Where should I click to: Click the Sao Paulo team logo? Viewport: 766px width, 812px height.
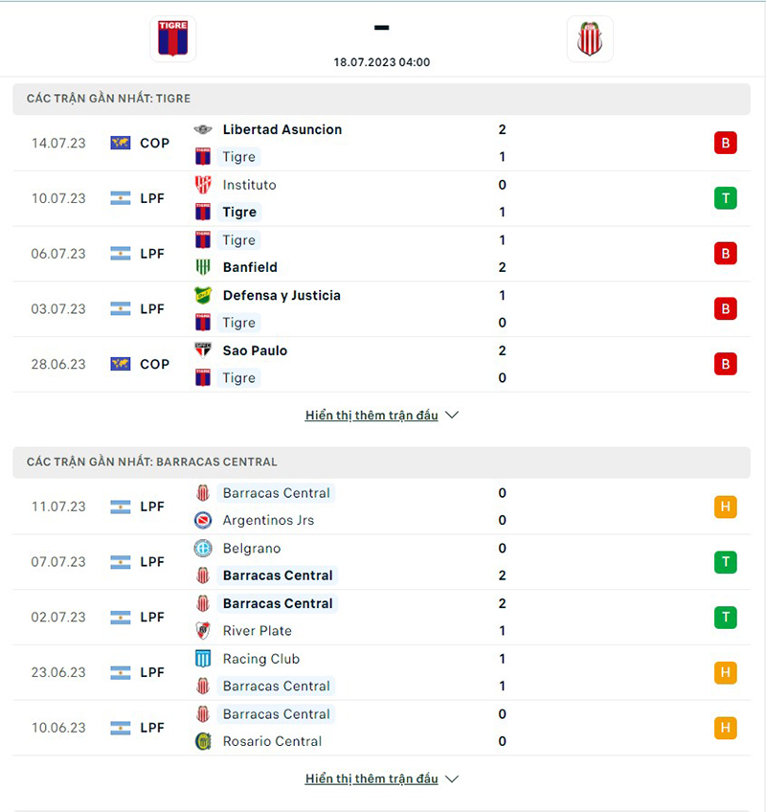(x=203, y=350)
